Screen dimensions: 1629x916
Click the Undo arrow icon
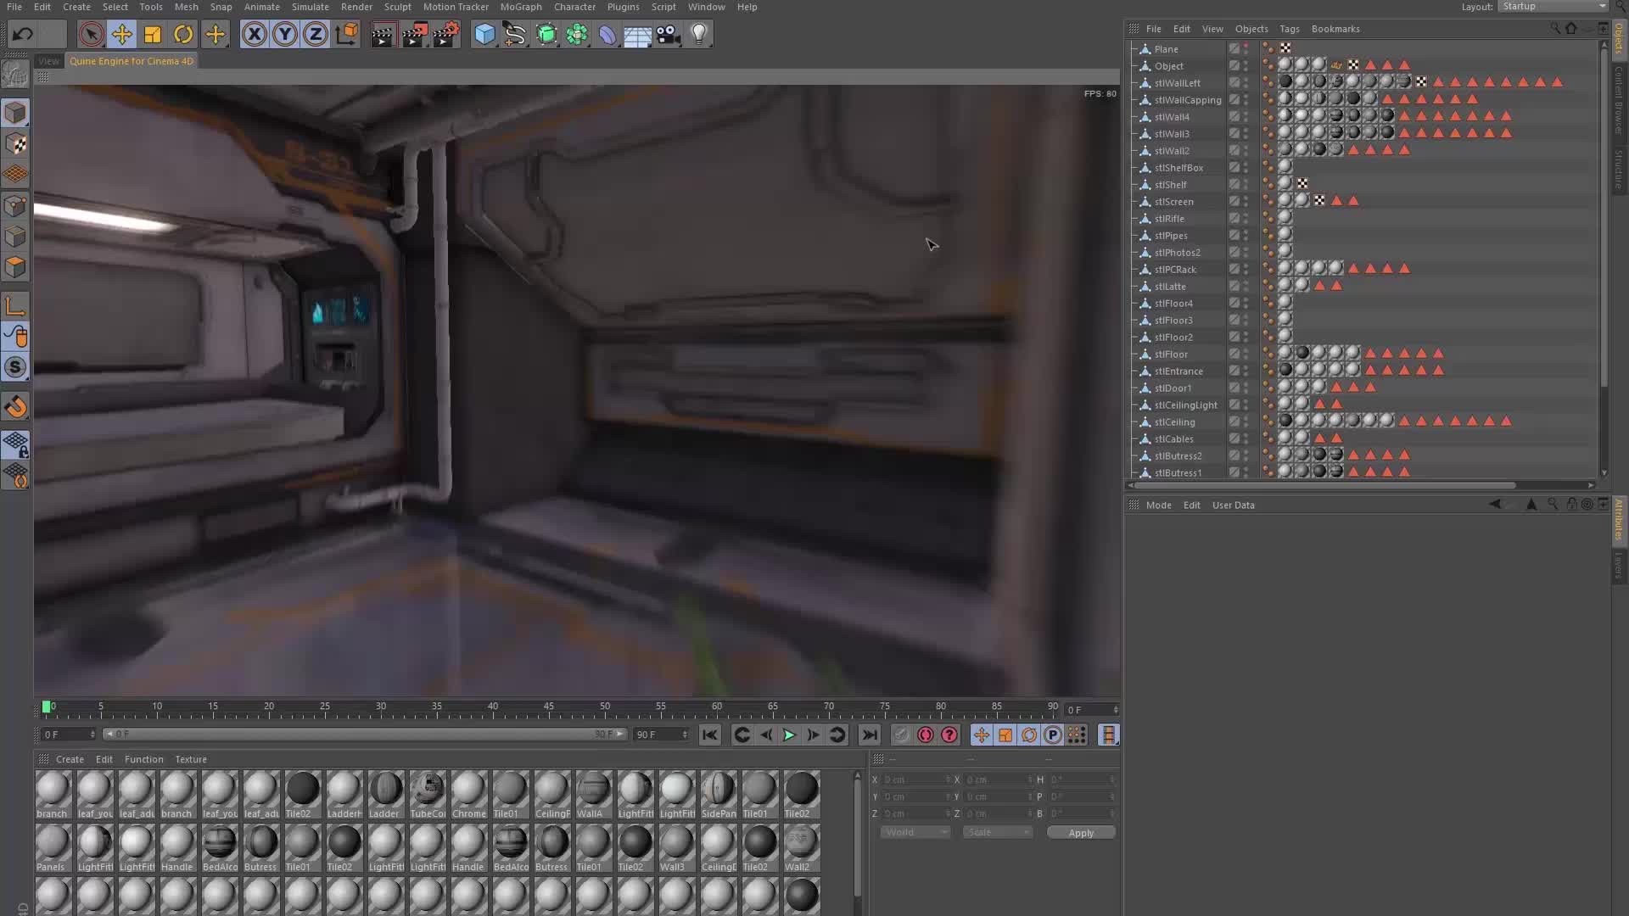click(x=23, y=35)
